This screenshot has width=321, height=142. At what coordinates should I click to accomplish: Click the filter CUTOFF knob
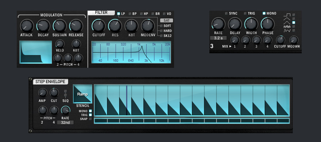(x=98, y=26)
